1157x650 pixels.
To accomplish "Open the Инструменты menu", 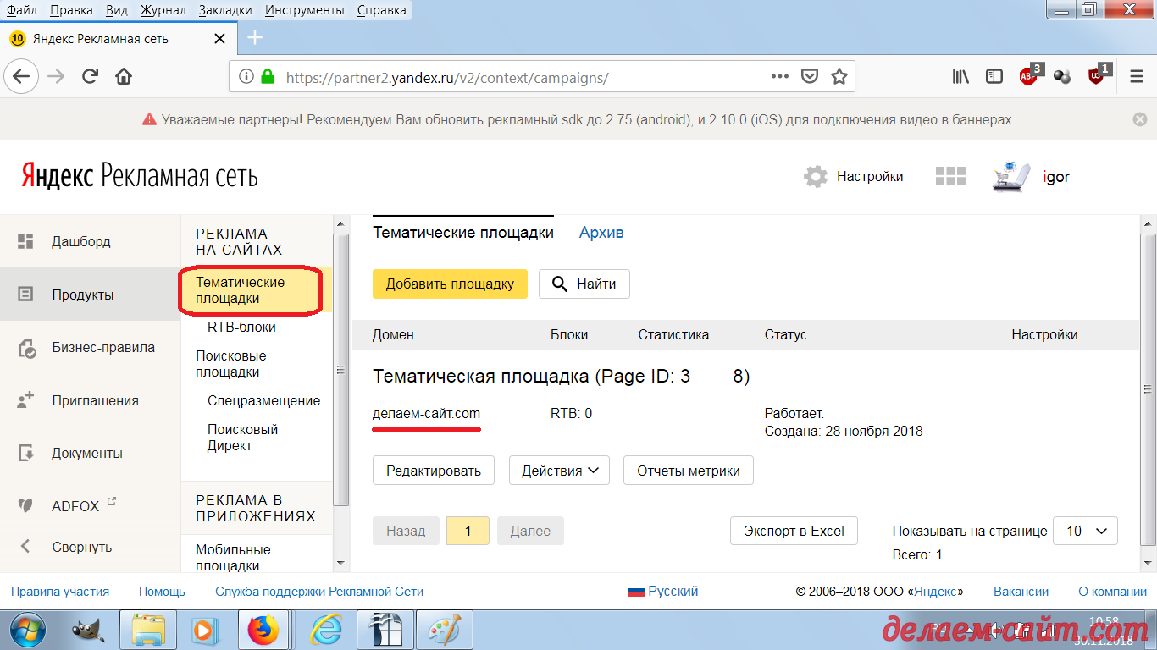I will click(x=304, y=10).
